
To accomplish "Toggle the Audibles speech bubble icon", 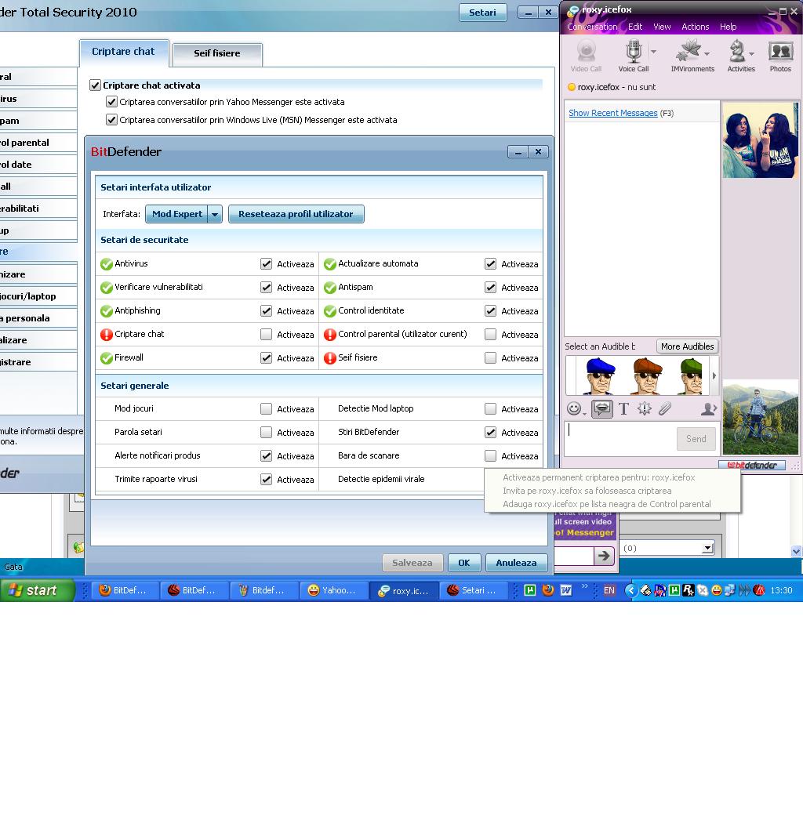I will 601,408.
